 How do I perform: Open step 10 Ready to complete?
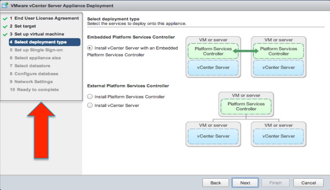(34, 90)
